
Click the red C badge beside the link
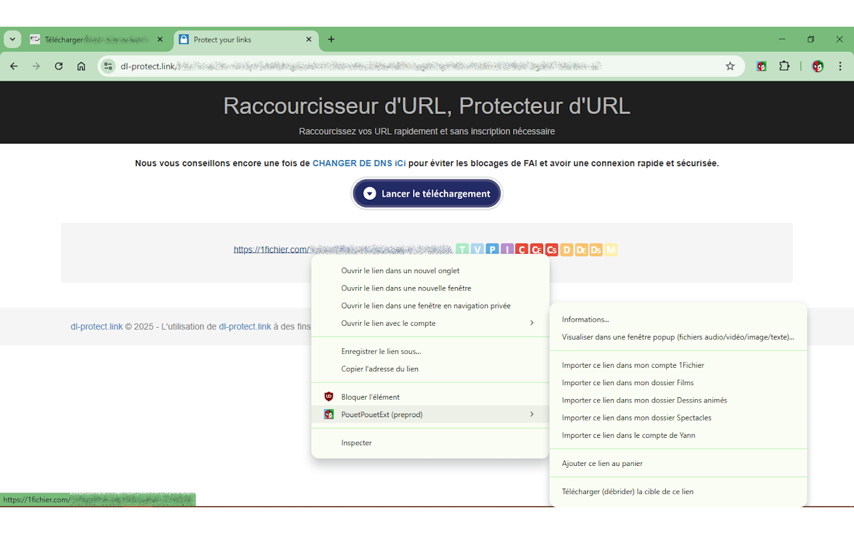point(522,250)
